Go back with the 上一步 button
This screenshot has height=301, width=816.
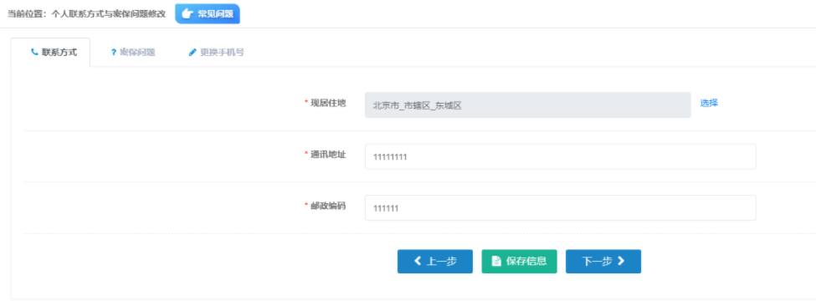point(435,262)
